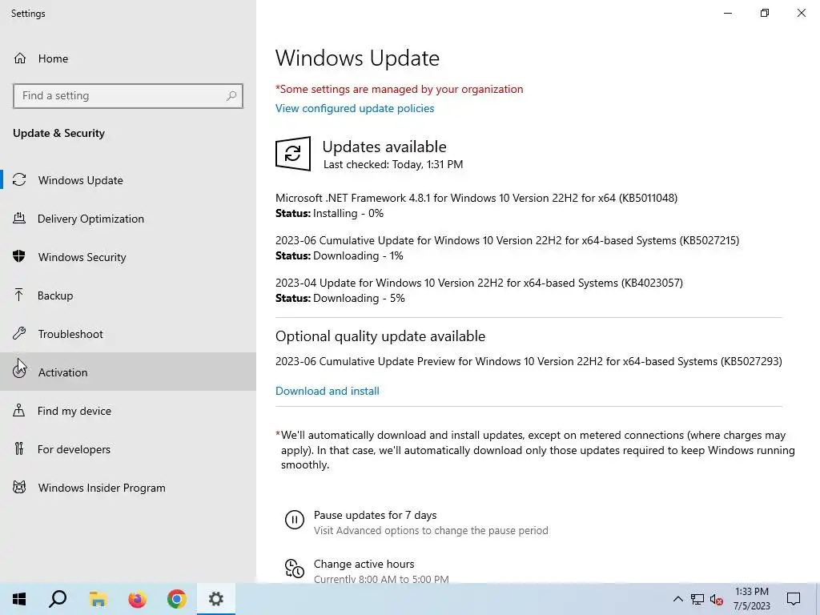This screenshot has width=820, height=615.
Task: Click the 'Updates available' heading
Action: click(x=384, y=147)
